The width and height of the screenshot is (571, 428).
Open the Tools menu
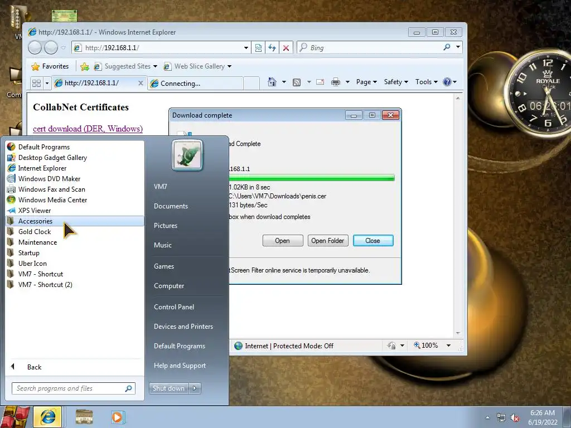tap(427, 82)
